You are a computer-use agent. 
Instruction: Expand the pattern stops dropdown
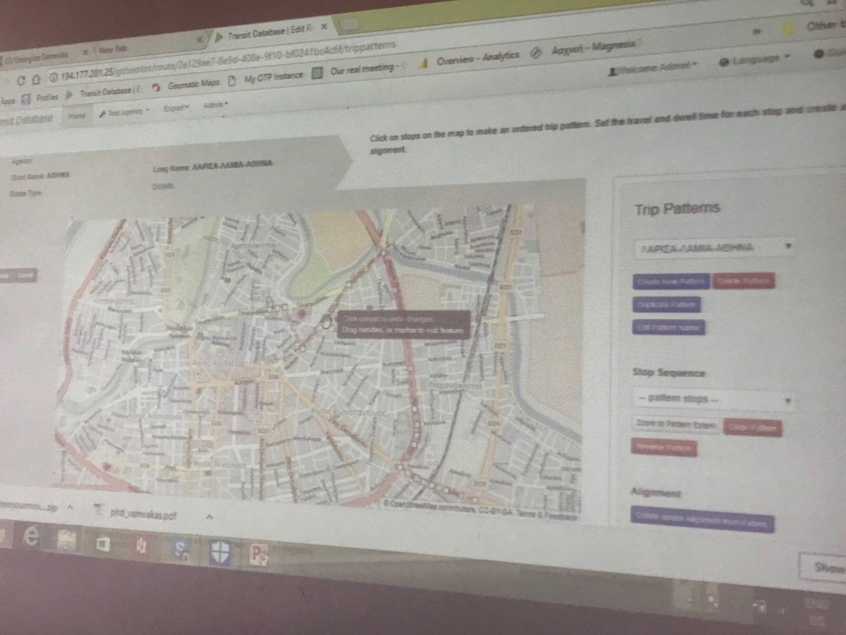click(x=713, y=399)
